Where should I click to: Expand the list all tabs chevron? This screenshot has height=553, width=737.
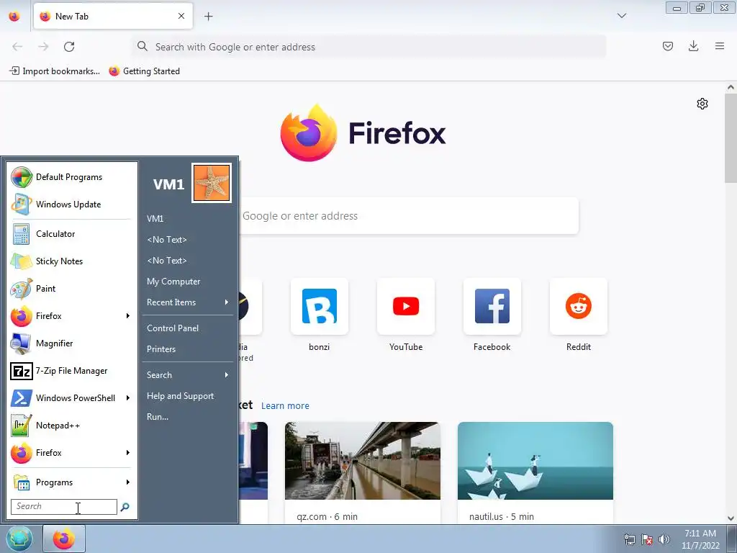[x=622, y=16]
